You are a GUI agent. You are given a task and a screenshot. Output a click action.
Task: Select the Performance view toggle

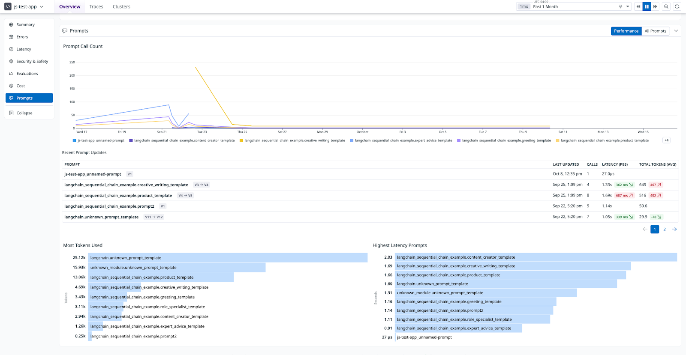[x=626, y=31]
